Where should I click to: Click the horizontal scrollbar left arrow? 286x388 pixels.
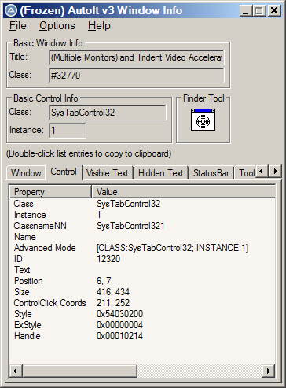(x=16, y=371)
